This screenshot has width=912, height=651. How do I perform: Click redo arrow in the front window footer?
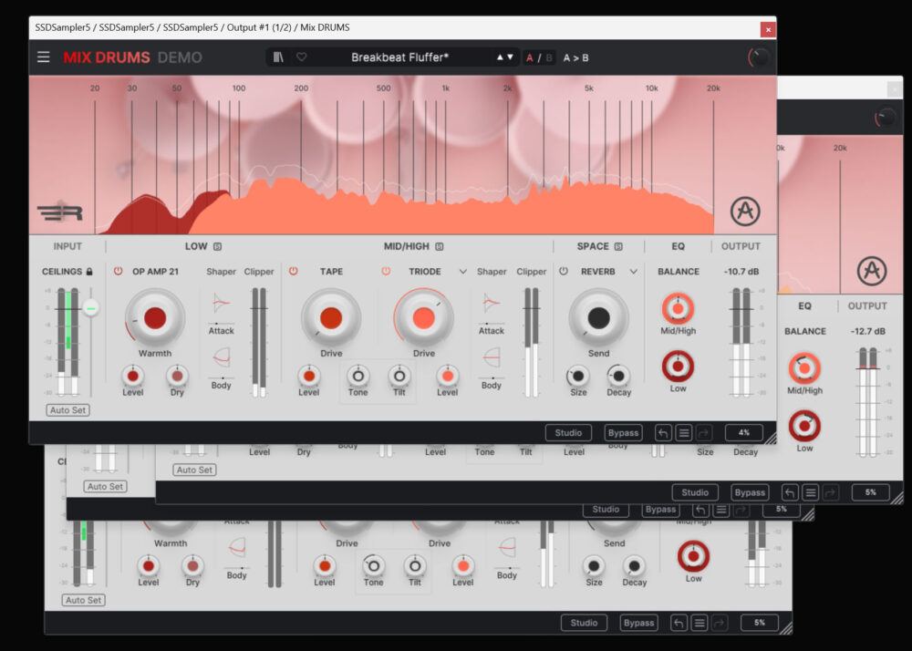click(x=704, y=432)
